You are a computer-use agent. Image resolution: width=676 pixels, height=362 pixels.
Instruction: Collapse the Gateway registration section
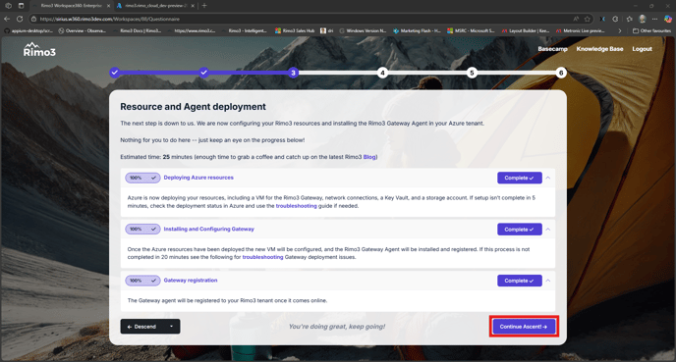[548, 281]
